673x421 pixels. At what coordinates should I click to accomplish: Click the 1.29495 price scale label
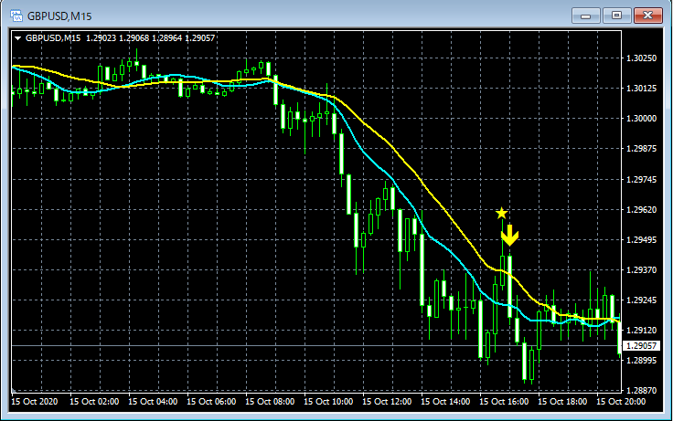coord(641,239)
